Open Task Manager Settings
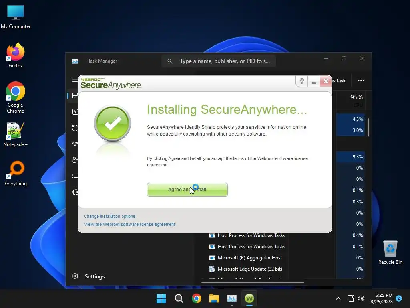Viewport: 410px width, 308px height. point(88,276)
